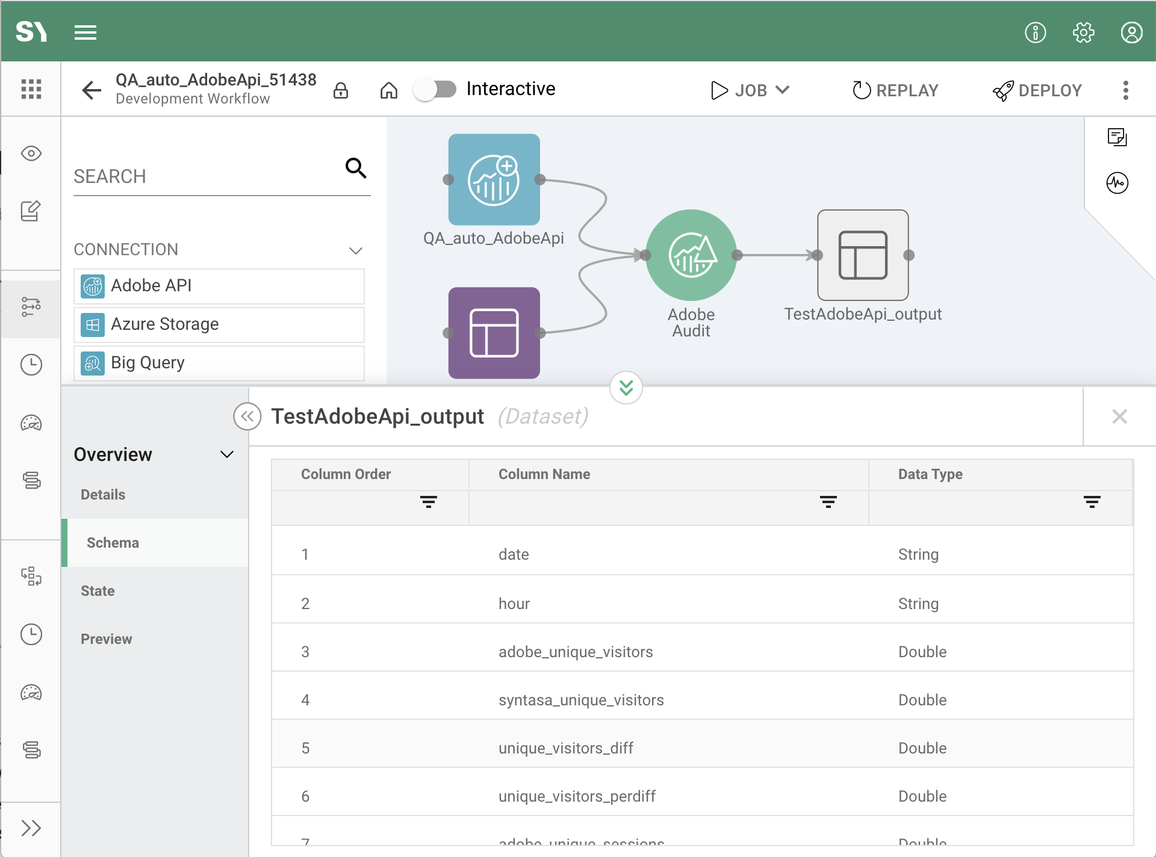Click the DEPLOY button
The width and height of the screenshot is (1156, 857).
[1037, 90]
